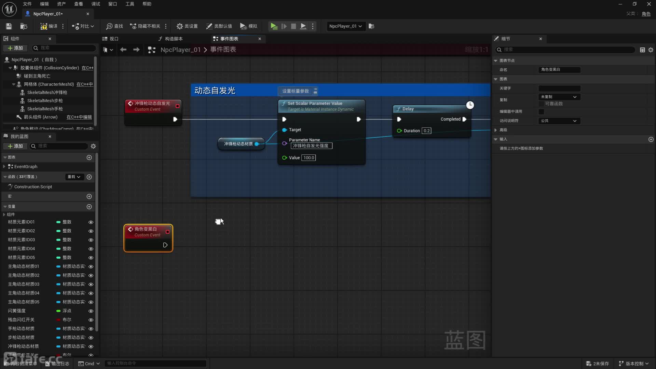
Task: Click the Add (添加) component button
Action: (15, 48)
